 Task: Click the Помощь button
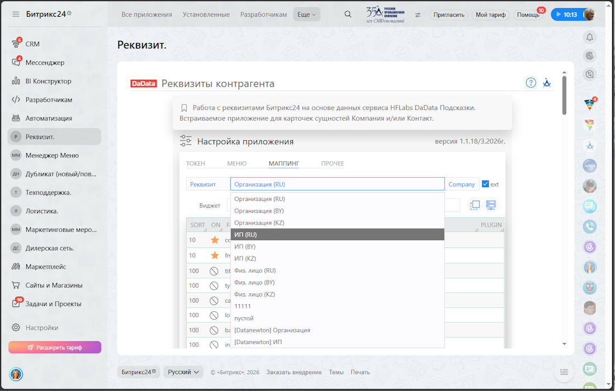click(x=528, y=15)
